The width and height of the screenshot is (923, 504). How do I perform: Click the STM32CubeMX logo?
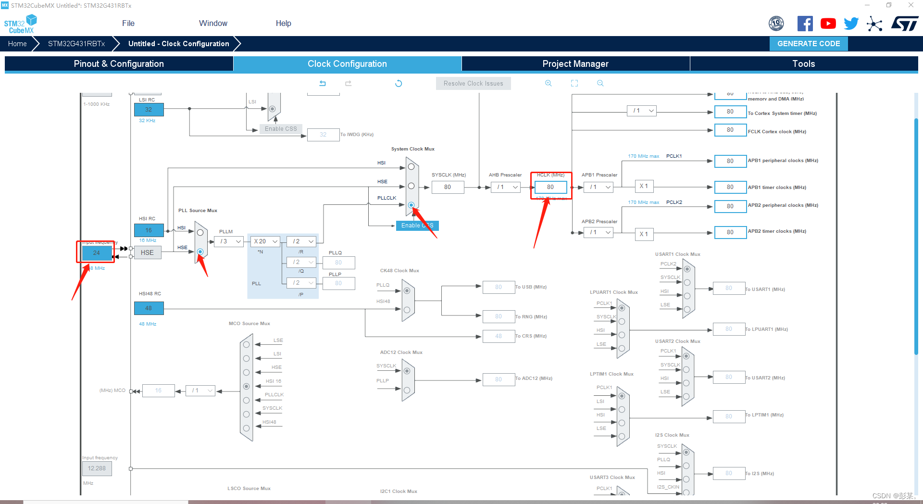[20, 24]
